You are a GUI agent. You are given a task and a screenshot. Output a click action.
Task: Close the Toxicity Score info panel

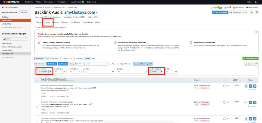[x=256, y=32]
